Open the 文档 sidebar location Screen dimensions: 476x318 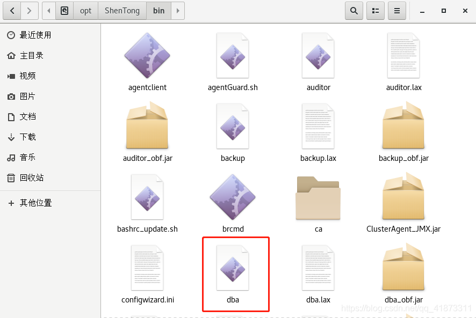51,117
